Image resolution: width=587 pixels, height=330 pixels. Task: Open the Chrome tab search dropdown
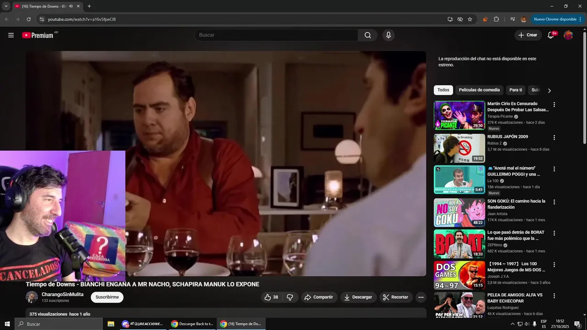(6, 6)
